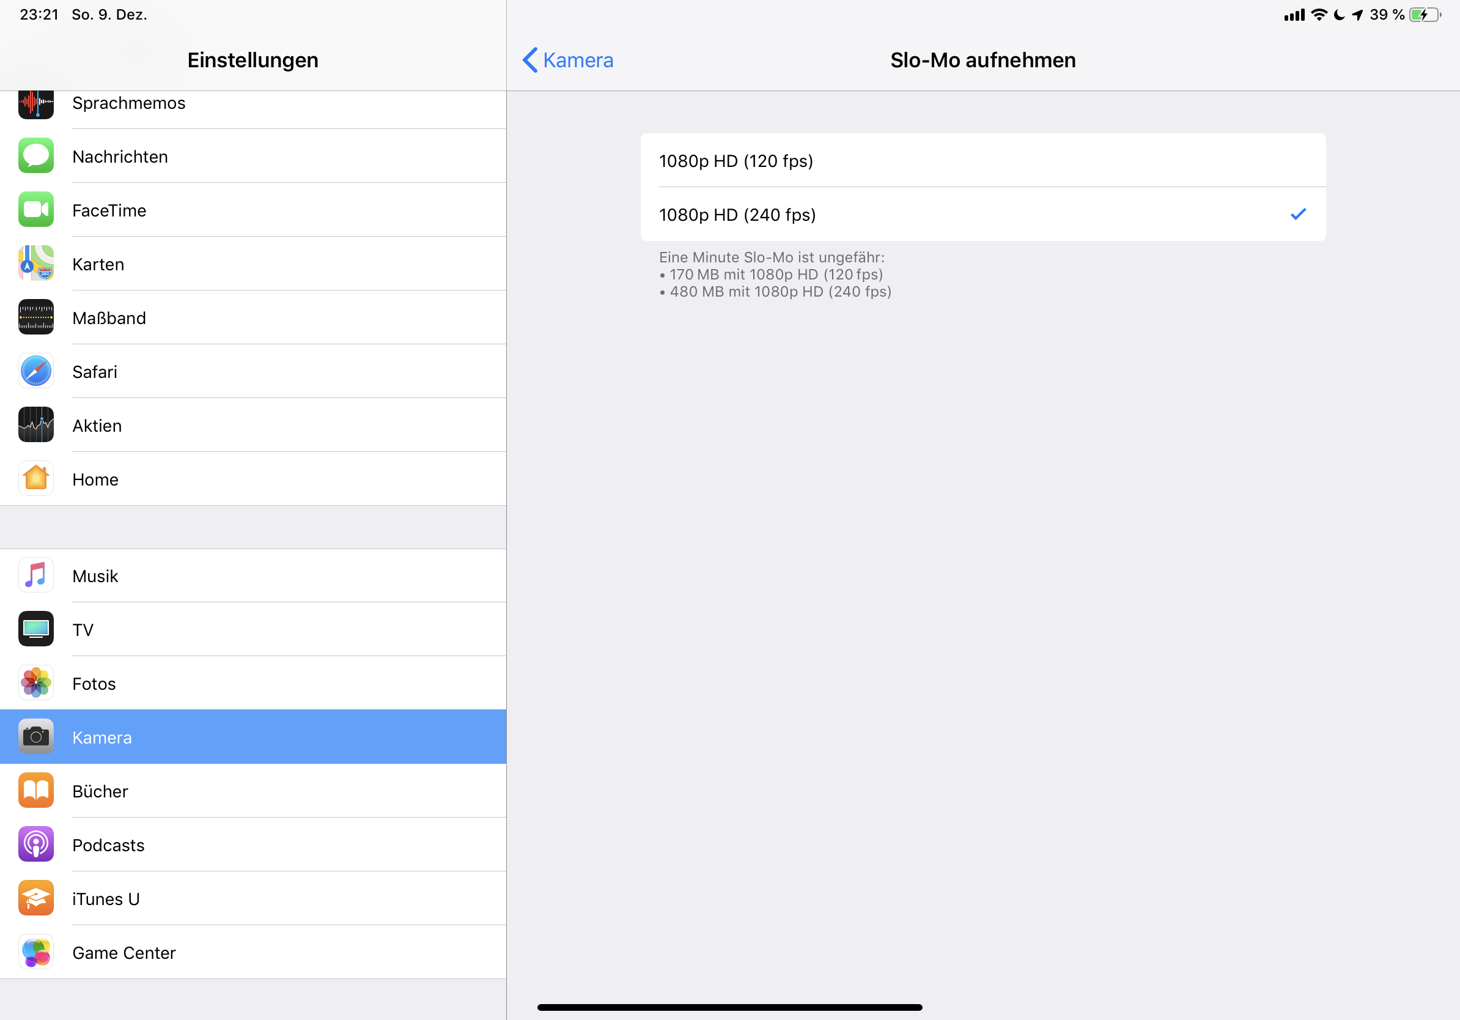The width and height of the screenshot is (1460, 1020).
Task: Tap the FaceTime video camera icon
Action: pyautogui.click(x=35, y=210)
